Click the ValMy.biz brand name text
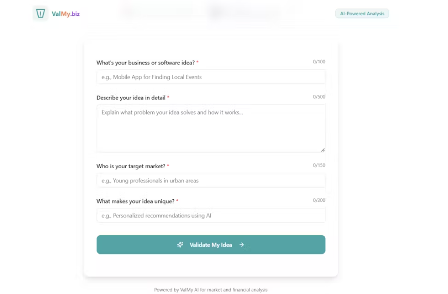 (65, 14)
